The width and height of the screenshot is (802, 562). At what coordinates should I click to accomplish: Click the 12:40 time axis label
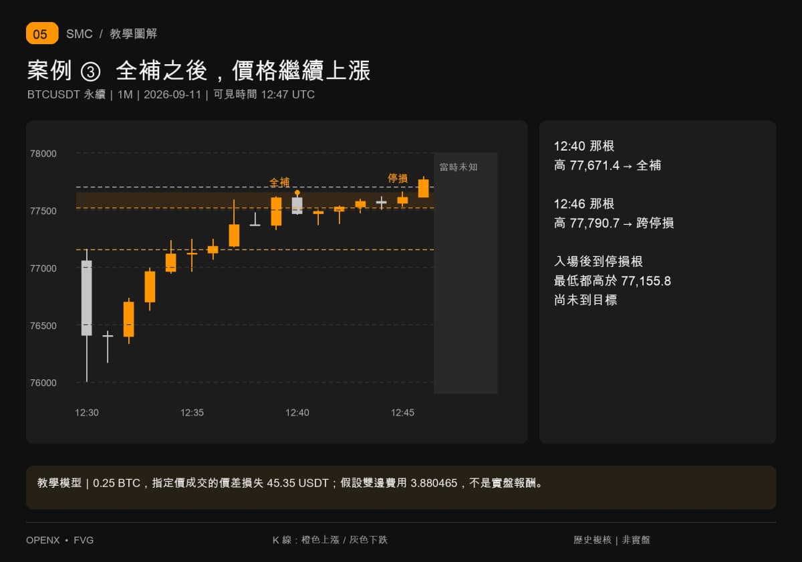click(297, 413)
